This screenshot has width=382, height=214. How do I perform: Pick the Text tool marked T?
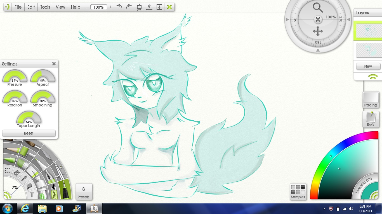click(x=32, y=194)
